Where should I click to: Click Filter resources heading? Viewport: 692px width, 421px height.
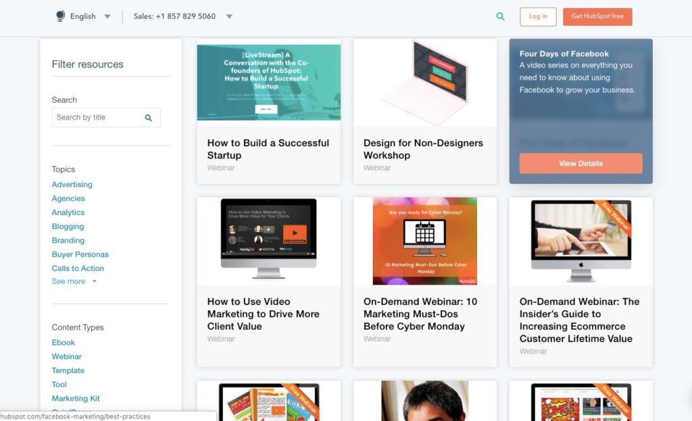pyautogui.click(x=87, y=64)
